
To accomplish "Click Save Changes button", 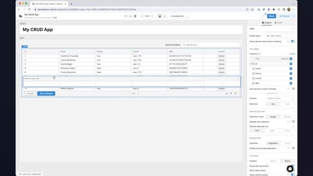I will pyautogui.click(x=46, y=93).
